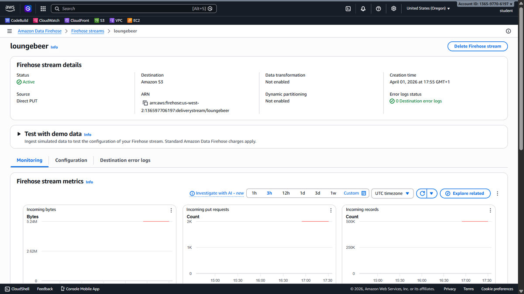Expand Test with demo data section
This screenshot has width=524, height=294.
point(19,134)
